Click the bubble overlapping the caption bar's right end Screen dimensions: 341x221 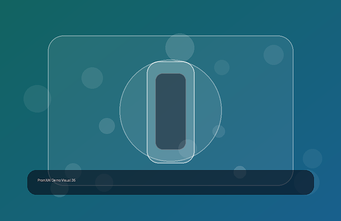[307, 182]
